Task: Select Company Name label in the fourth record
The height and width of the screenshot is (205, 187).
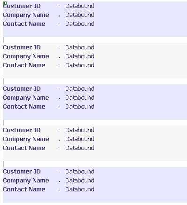Action: (x=26, y=139)
